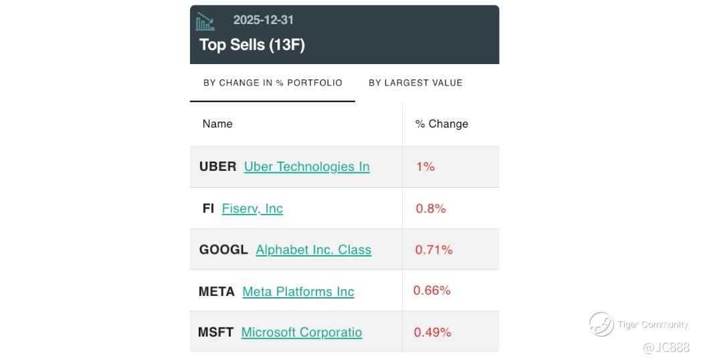Image resolution: width=703 pixels, height=364 pixels.
Task: Select By Change in % Portfolio tab
Action: click(x=272, y=83)
